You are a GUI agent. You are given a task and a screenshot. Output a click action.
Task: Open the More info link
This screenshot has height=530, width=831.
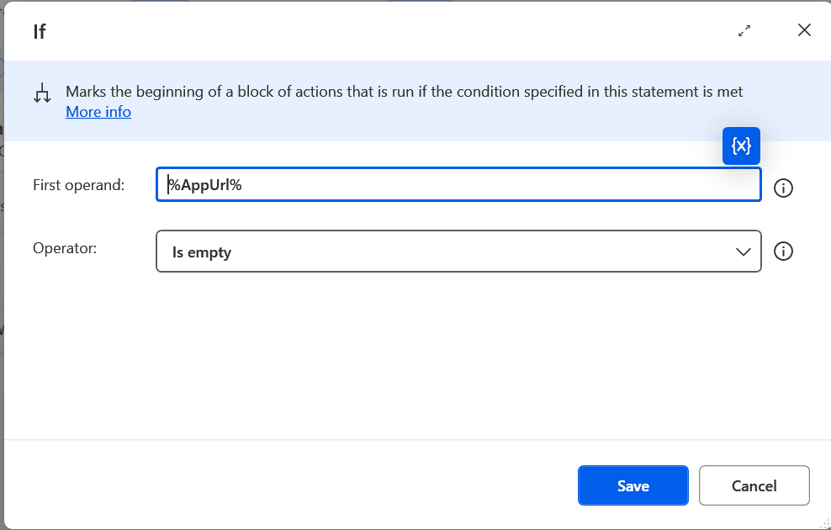98,112
